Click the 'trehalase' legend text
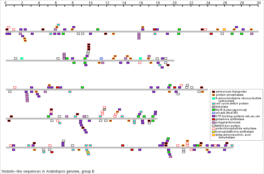This screenshot has width=264, height=174. click(x=222, y=107)
